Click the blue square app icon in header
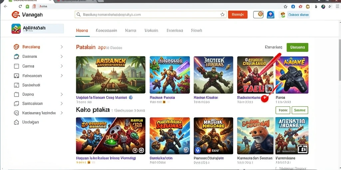This screenshot has width=341, height=170. [270, 15]
